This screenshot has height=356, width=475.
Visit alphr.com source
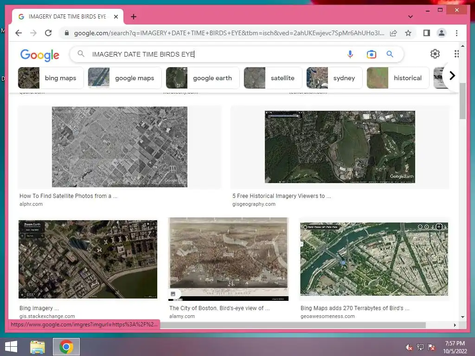(x=31, y=204)
